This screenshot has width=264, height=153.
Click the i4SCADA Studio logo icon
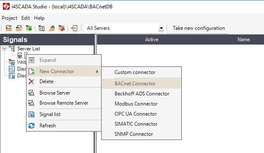pyautogui.click(x=6, y=6)
